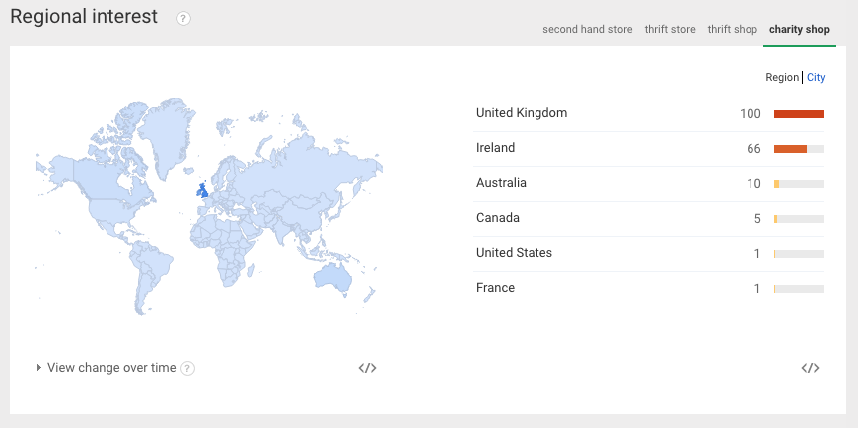The image size is (858, 428).
Task: Switch to the second hand store tab
Action: [x=587, y=30]
